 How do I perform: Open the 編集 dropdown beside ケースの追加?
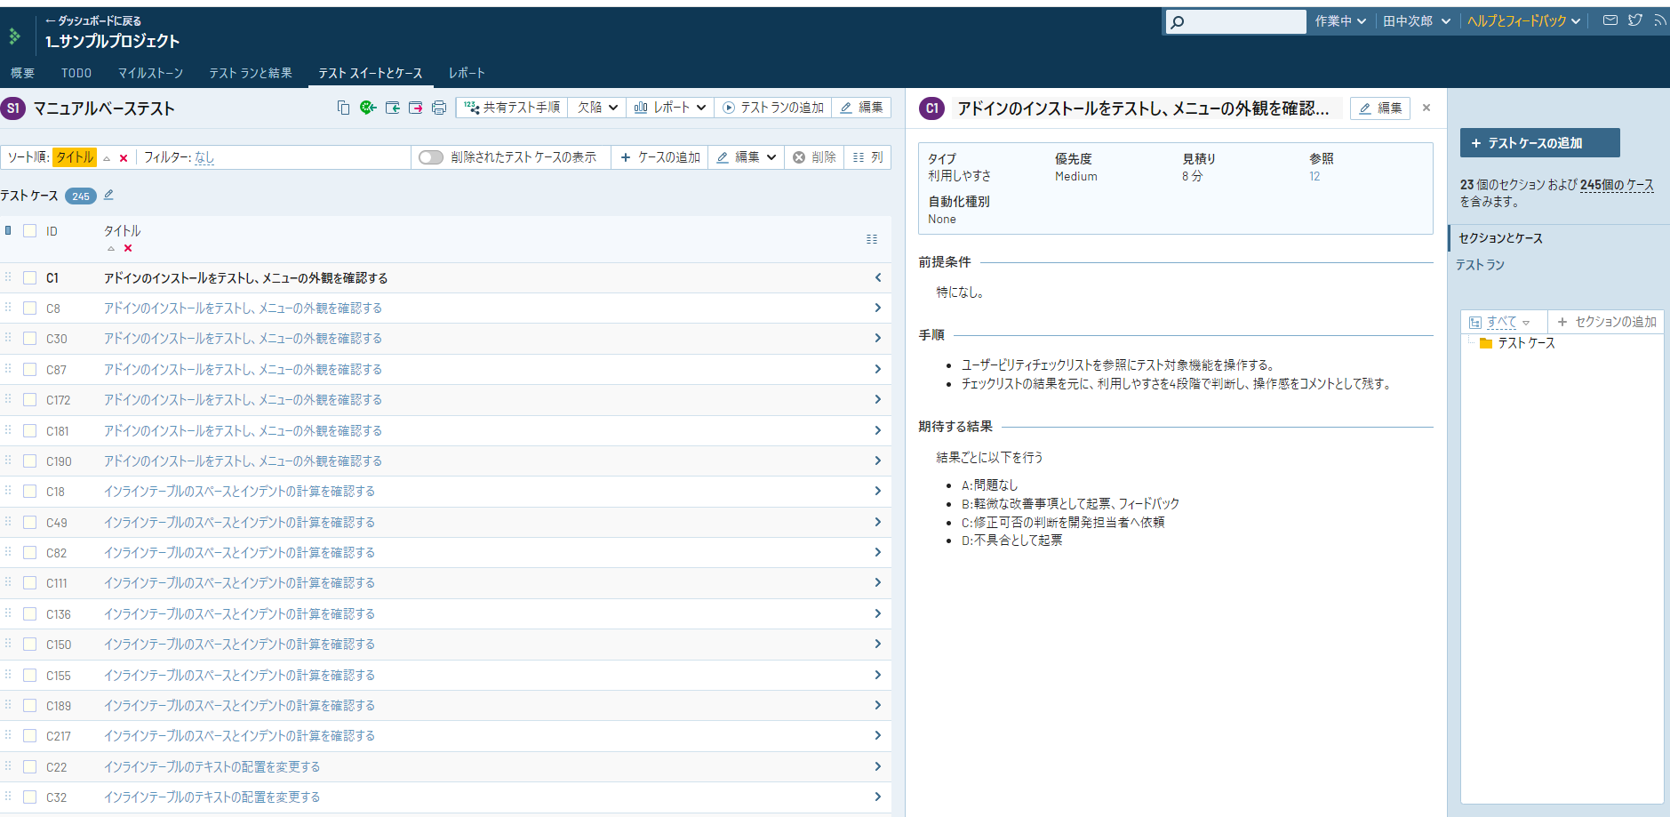coord(747,157)
